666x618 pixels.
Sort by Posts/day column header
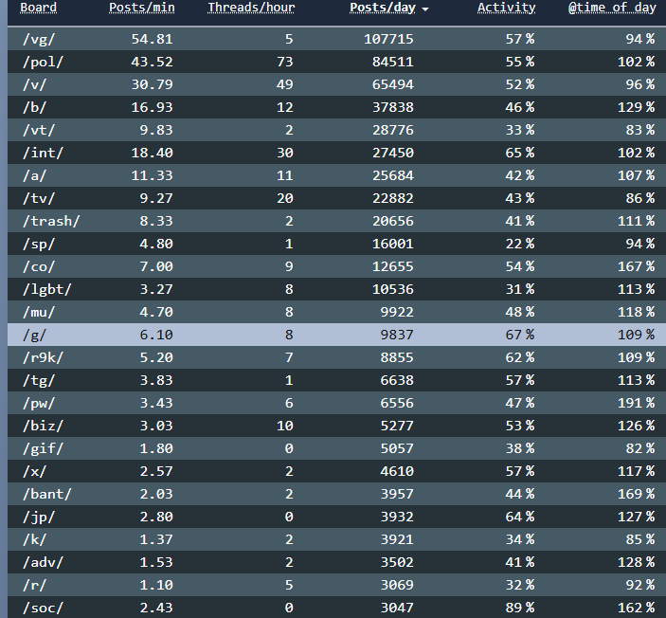[x=383, y=8]
